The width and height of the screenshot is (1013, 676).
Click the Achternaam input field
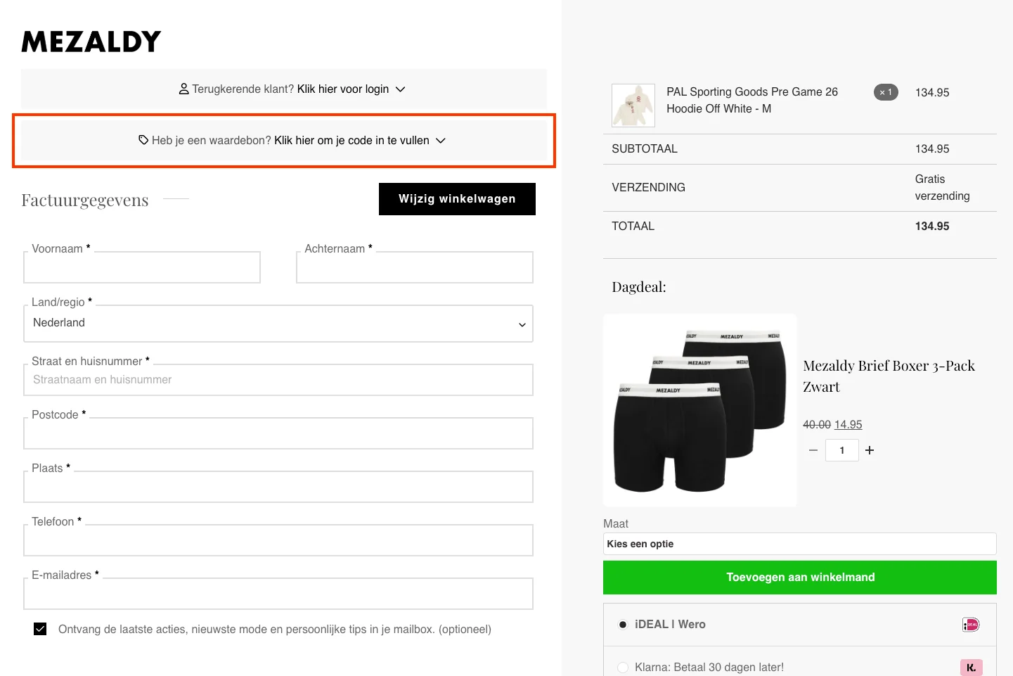click(415, 267)
